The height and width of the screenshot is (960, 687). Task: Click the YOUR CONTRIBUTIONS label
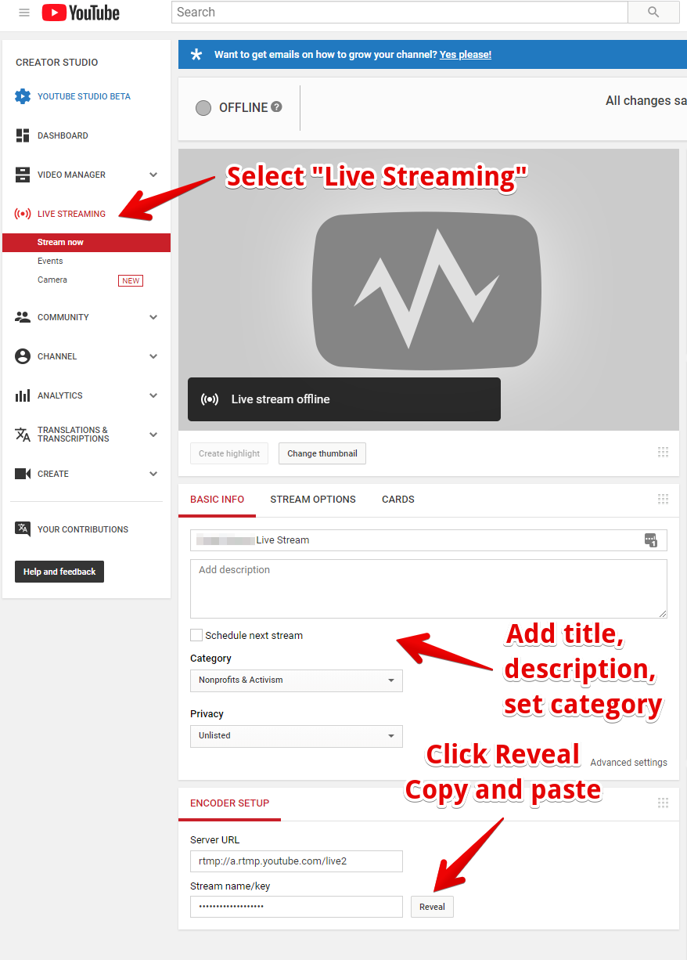tap(83, 530)
